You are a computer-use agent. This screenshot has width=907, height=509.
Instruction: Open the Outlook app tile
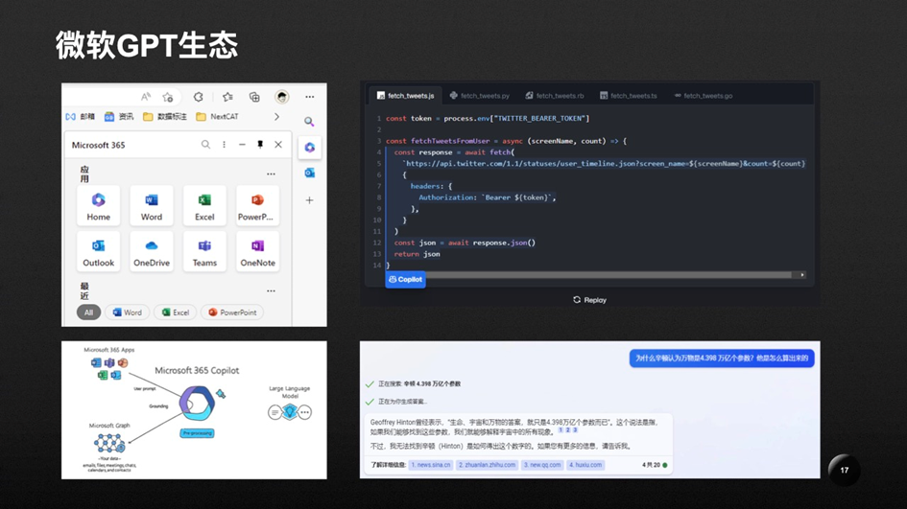coord(98,251)
